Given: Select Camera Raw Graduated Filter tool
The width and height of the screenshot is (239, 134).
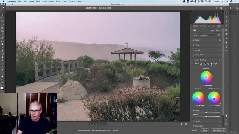Looking at the screenshot, I should click(x=227, y=30).
